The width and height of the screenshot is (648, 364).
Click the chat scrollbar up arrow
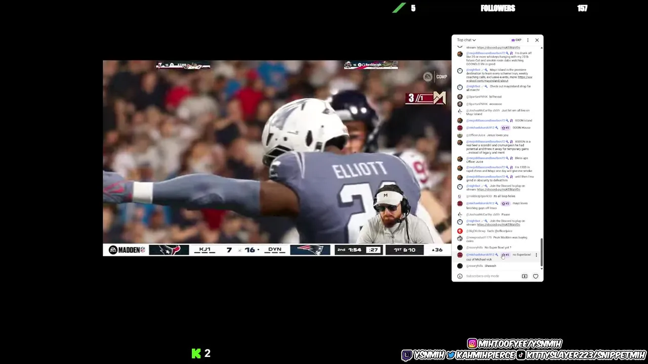coord(542,48)
